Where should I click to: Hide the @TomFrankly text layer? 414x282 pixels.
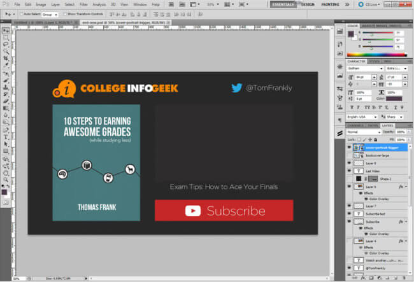[349, 268]
